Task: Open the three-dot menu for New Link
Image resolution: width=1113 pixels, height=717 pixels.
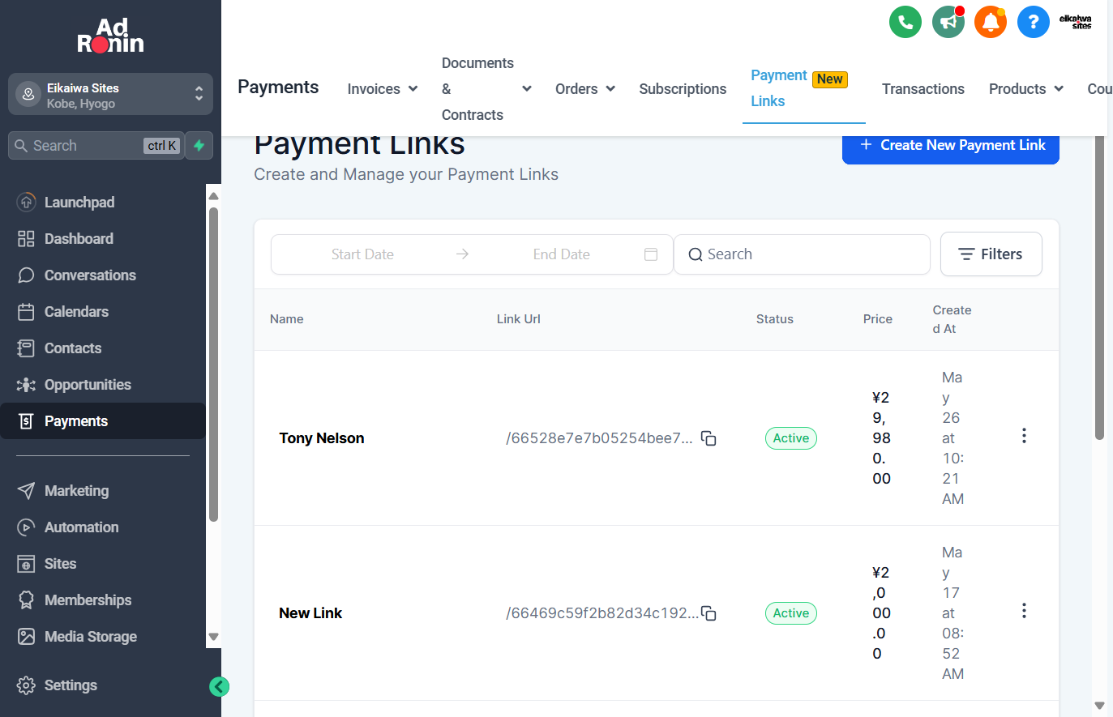Action: click(x=1024, y=611)
